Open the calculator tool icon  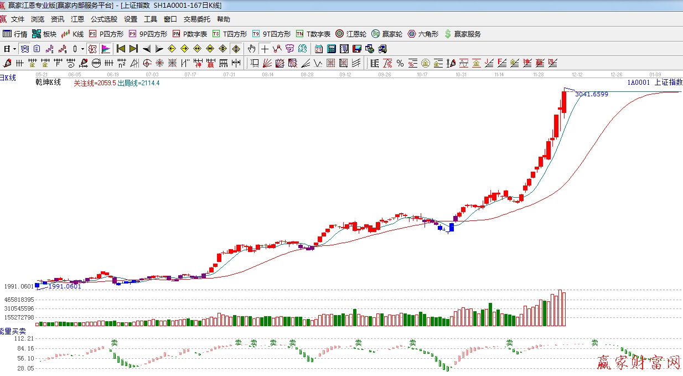coord(331,49)
